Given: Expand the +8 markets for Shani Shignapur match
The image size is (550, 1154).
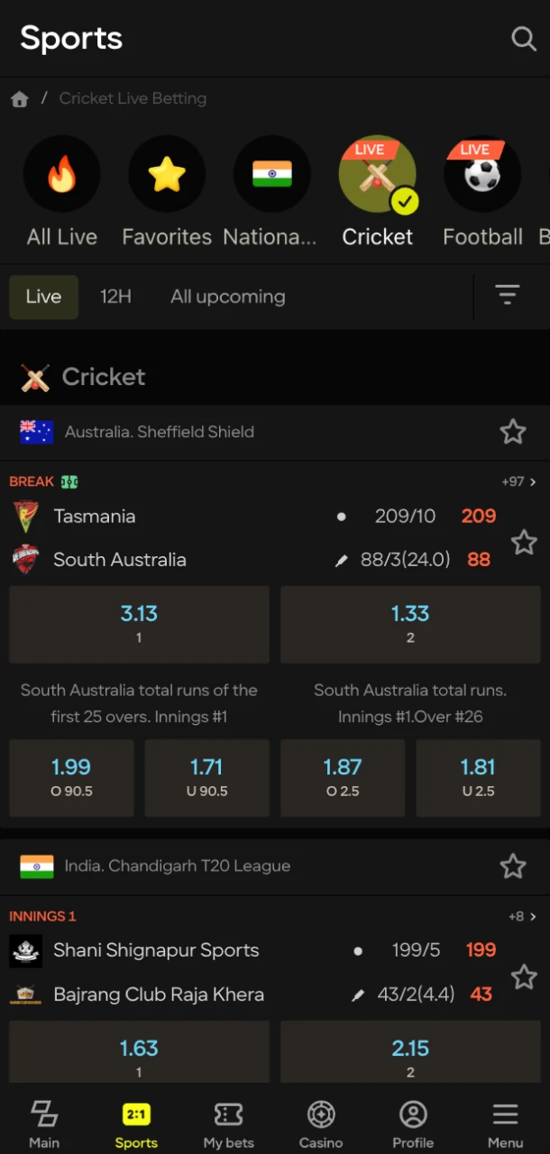Looking at the screenshot, I should point(521,915).
